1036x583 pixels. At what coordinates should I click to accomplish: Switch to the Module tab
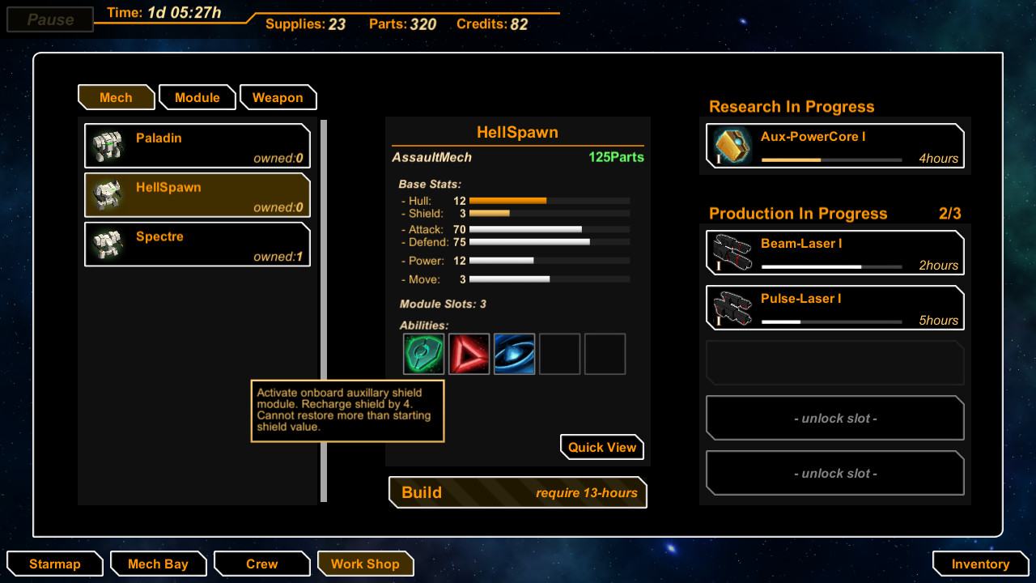point(197,96)
